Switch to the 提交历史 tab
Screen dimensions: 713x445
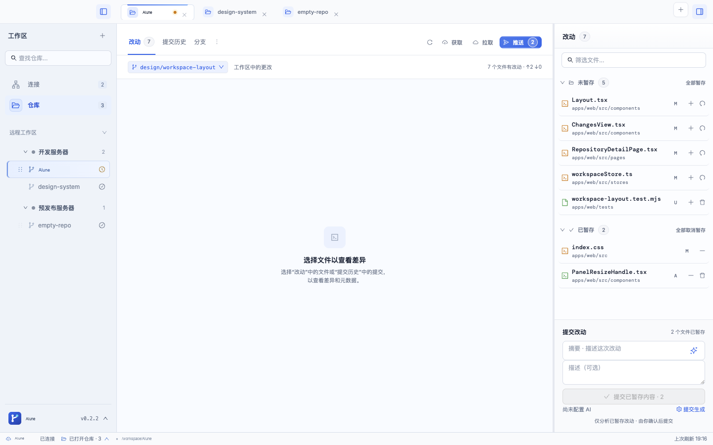coord(174,42)
